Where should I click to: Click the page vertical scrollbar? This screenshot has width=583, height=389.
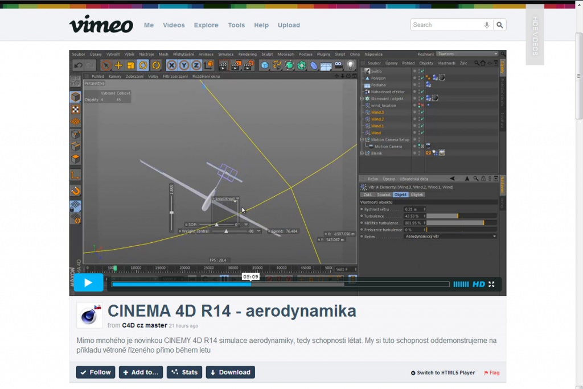pos(579,76)
